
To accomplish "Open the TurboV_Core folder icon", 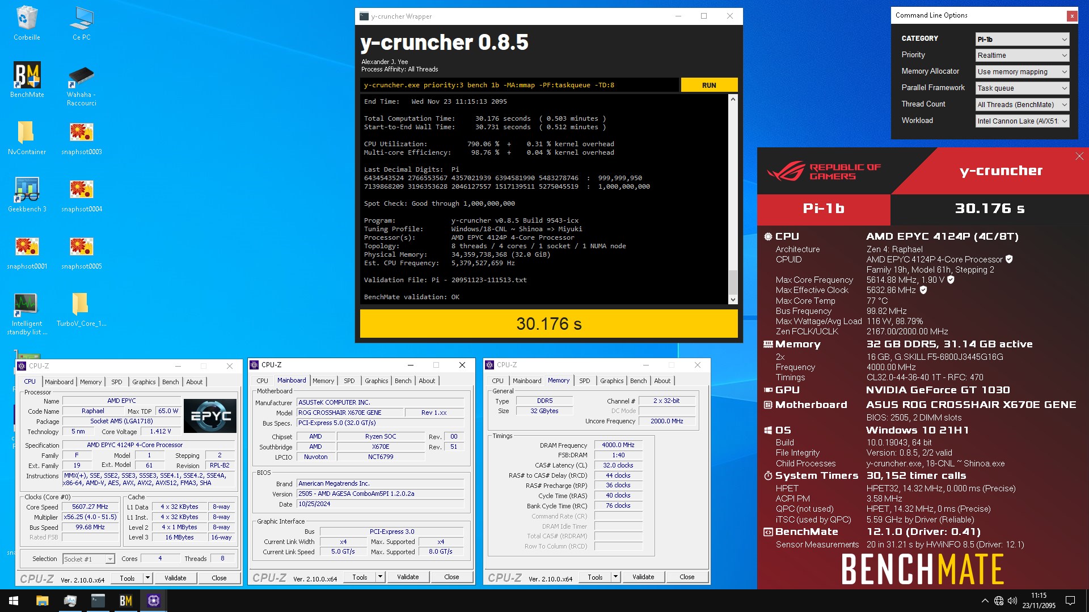I will [81, 309].
